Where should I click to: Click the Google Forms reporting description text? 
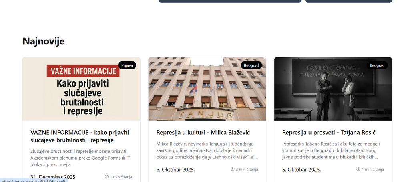click(80, 158)
